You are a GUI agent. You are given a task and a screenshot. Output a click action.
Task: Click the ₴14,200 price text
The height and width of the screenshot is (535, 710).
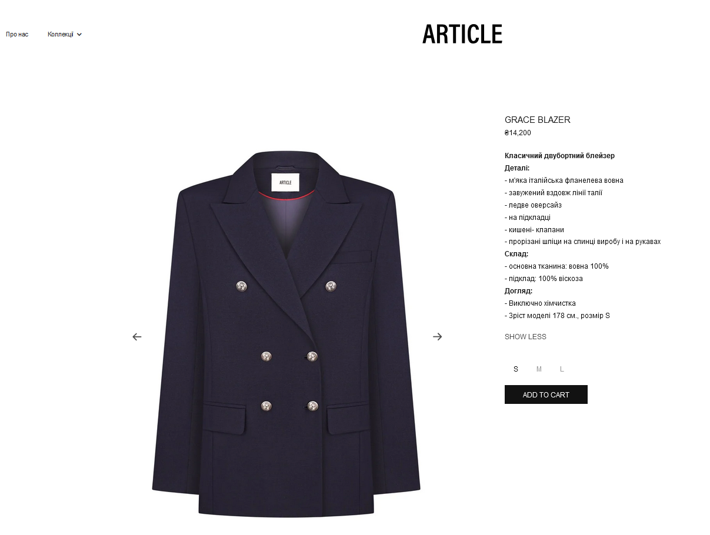[518, 133]
